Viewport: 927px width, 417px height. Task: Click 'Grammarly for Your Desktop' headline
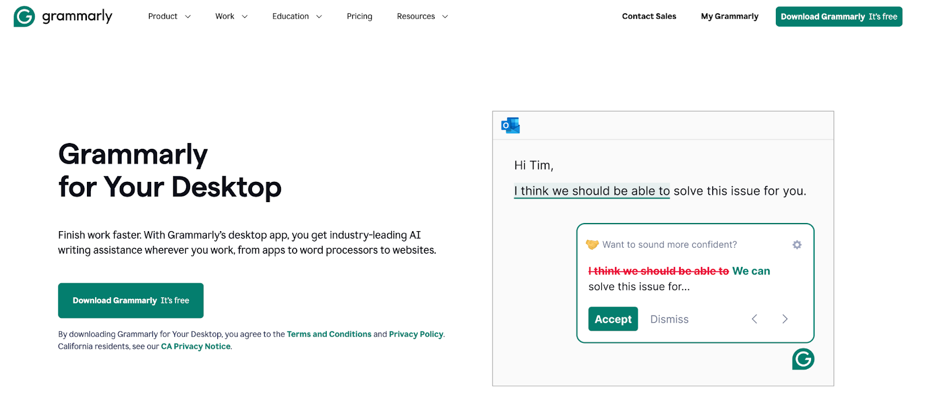170,171
